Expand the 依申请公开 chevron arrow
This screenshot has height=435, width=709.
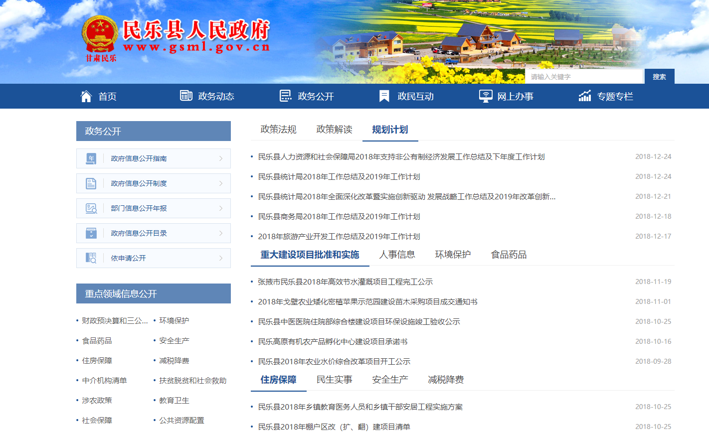(221, 258)
